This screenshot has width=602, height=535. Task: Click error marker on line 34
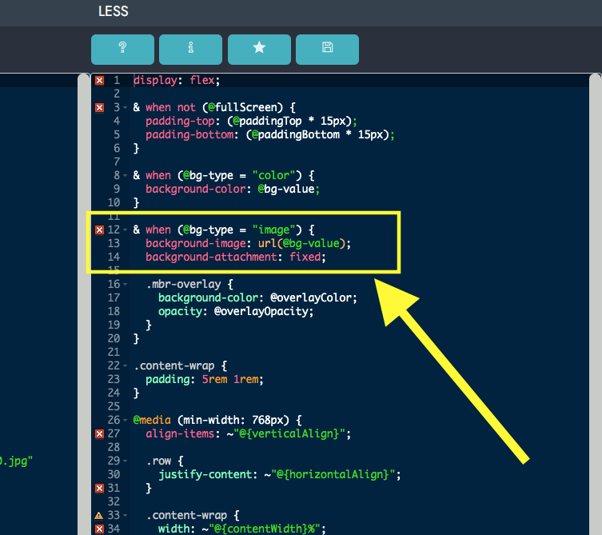coord(99,529)
